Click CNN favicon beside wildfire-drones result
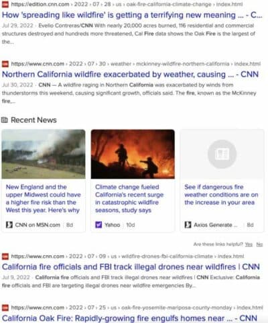268x323 pixels. (x=5, y=256)
